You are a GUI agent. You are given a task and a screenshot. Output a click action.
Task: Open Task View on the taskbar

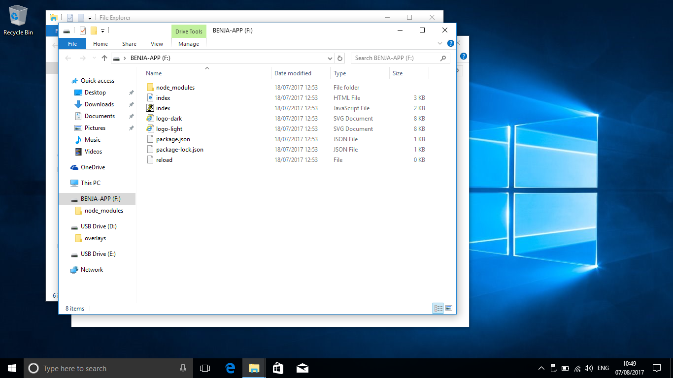pyautogui.click(x=205, y=368)
